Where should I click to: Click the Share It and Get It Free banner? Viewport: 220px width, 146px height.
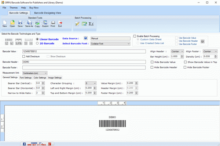(x=37, y=144)
